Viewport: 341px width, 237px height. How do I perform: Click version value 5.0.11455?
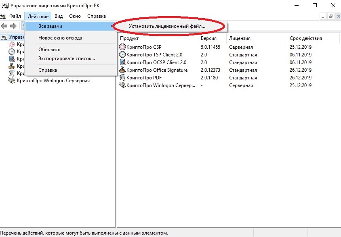point(210,47)
